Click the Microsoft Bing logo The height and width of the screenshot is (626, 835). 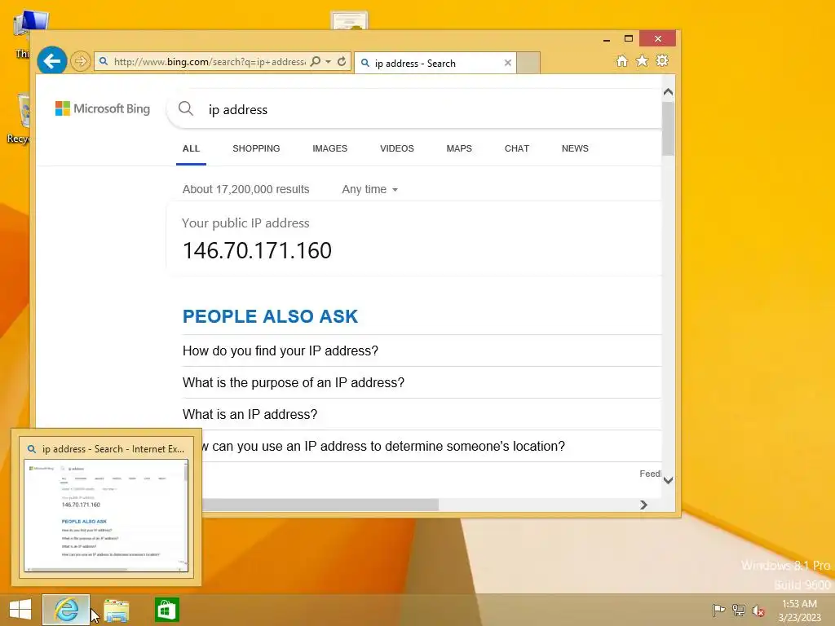(x=103, y=108)
